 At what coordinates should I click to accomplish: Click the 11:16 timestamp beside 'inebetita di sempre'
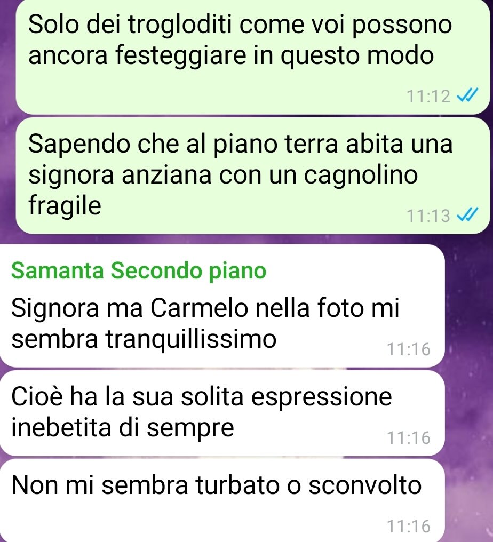click(409, 437)
